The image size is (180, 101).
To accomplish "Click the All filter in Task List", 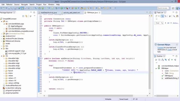I will click(168, 23).
